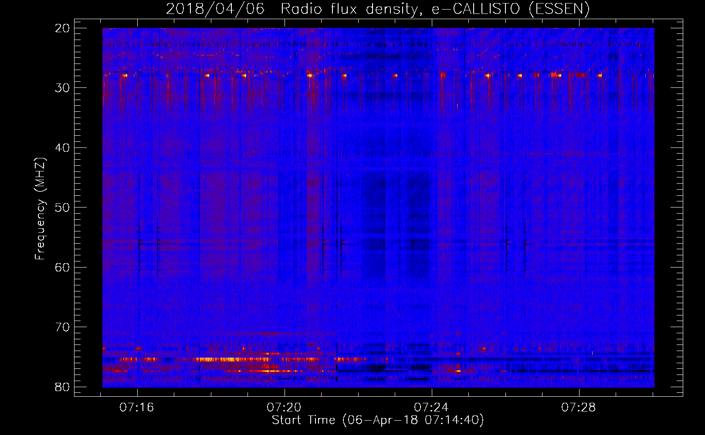The image size is (705, 435).
Task: Click the '40' frequency tick label
Action: pyautogui.click(x=63, y=148)
